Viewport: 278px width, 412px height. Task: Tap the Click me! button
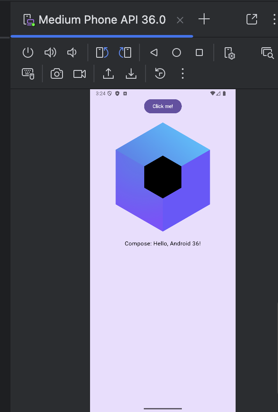(163, 106)
